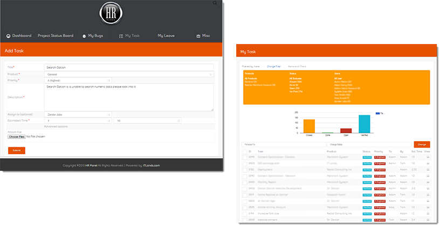
Task: Check the box for task 3519
Action: click(245, 195)
